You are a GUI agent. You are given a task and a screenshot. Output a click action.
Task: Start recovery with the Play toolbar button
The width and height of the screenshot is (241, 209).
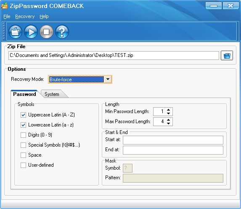(31, 32)
